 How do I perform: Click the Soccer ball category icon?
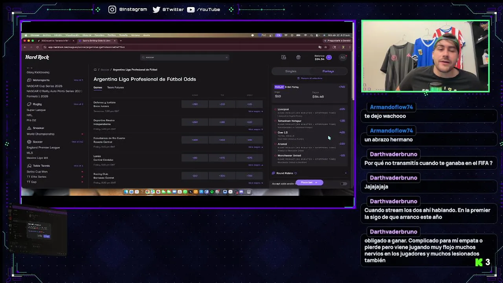(x=29, y=142)
